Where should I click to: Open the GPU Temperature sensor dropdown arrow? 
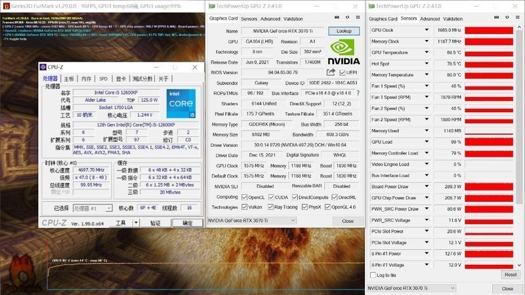tap(427, 52)
